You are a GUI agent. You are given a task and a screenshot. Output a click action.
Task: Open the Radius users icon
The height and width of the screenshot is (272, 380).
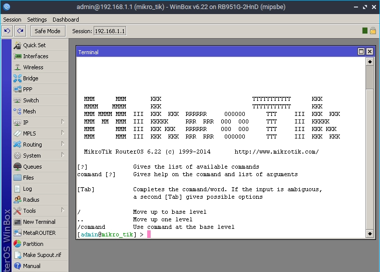tap(18, 200)
